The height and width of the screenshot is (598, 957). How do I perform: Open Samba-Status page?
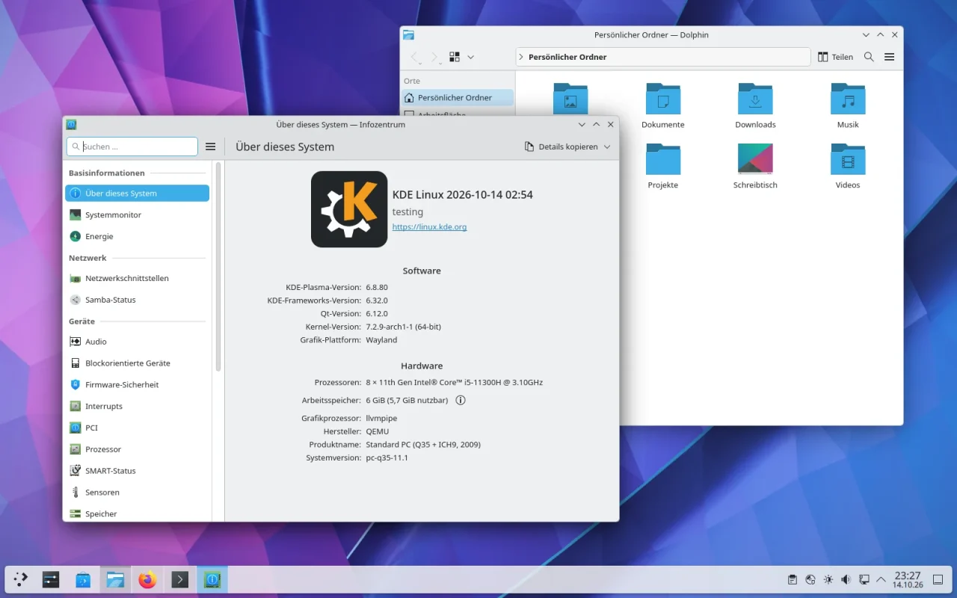click(x=137, y=300)
